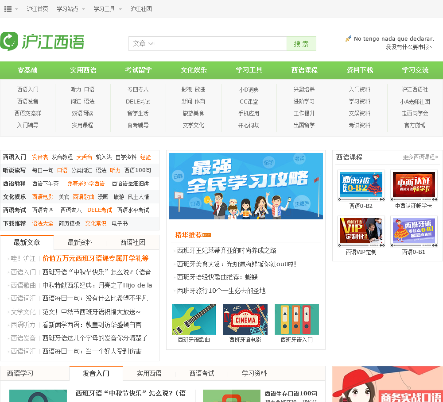
Task: Click 更多西语课程» link
Action: 420,157
